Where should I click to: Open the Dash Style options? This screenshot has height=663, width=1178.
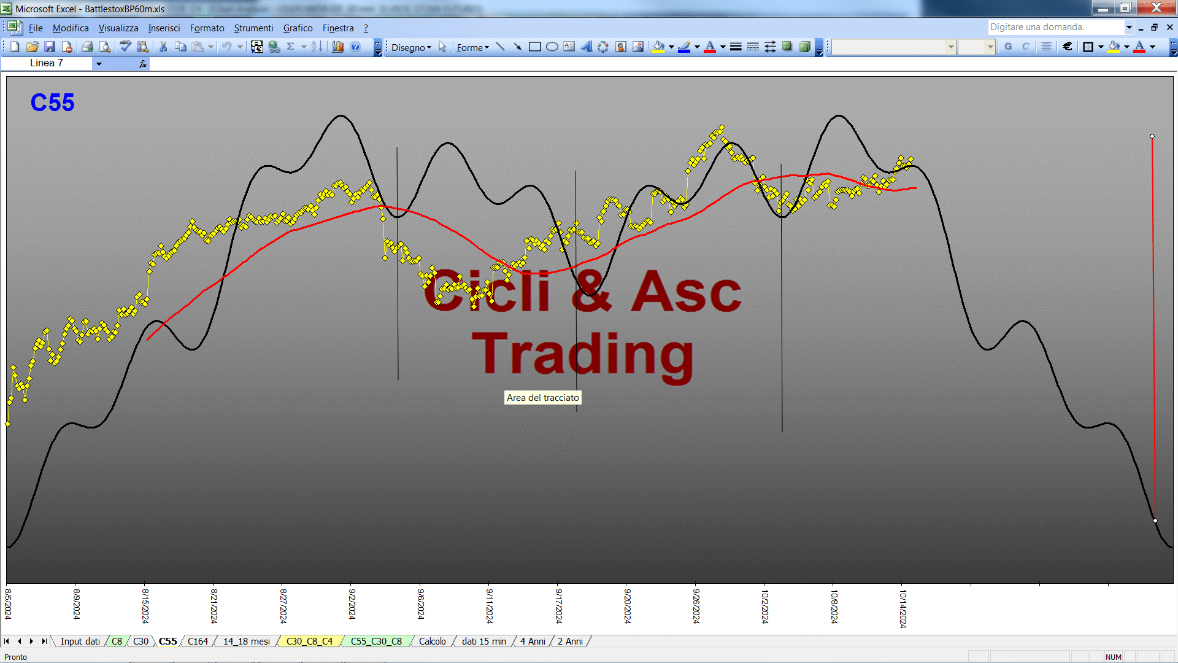pyautogui.click(x=753, y=47)
